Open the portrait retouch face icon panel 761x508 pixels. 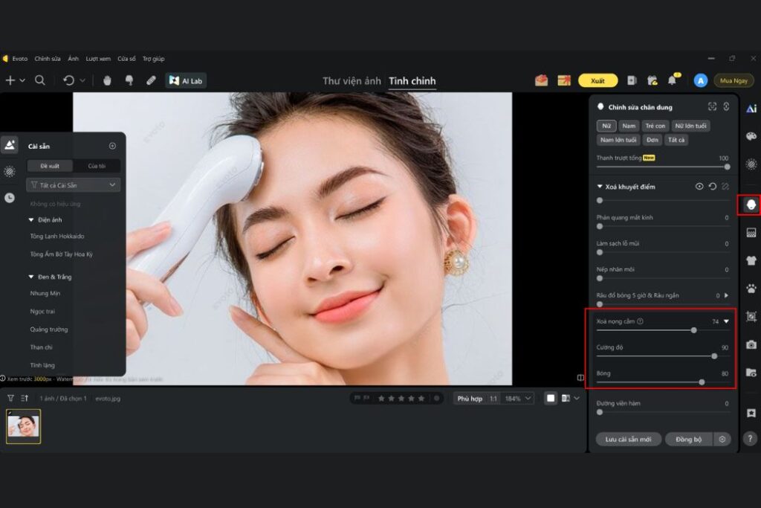tap(751, 205)
